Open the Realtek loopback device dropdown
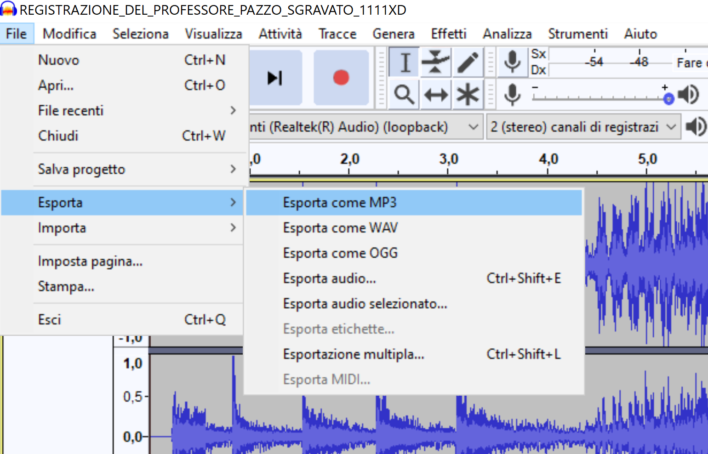Image resolution: width=708 pixels, height=454 pixels. 366,127
